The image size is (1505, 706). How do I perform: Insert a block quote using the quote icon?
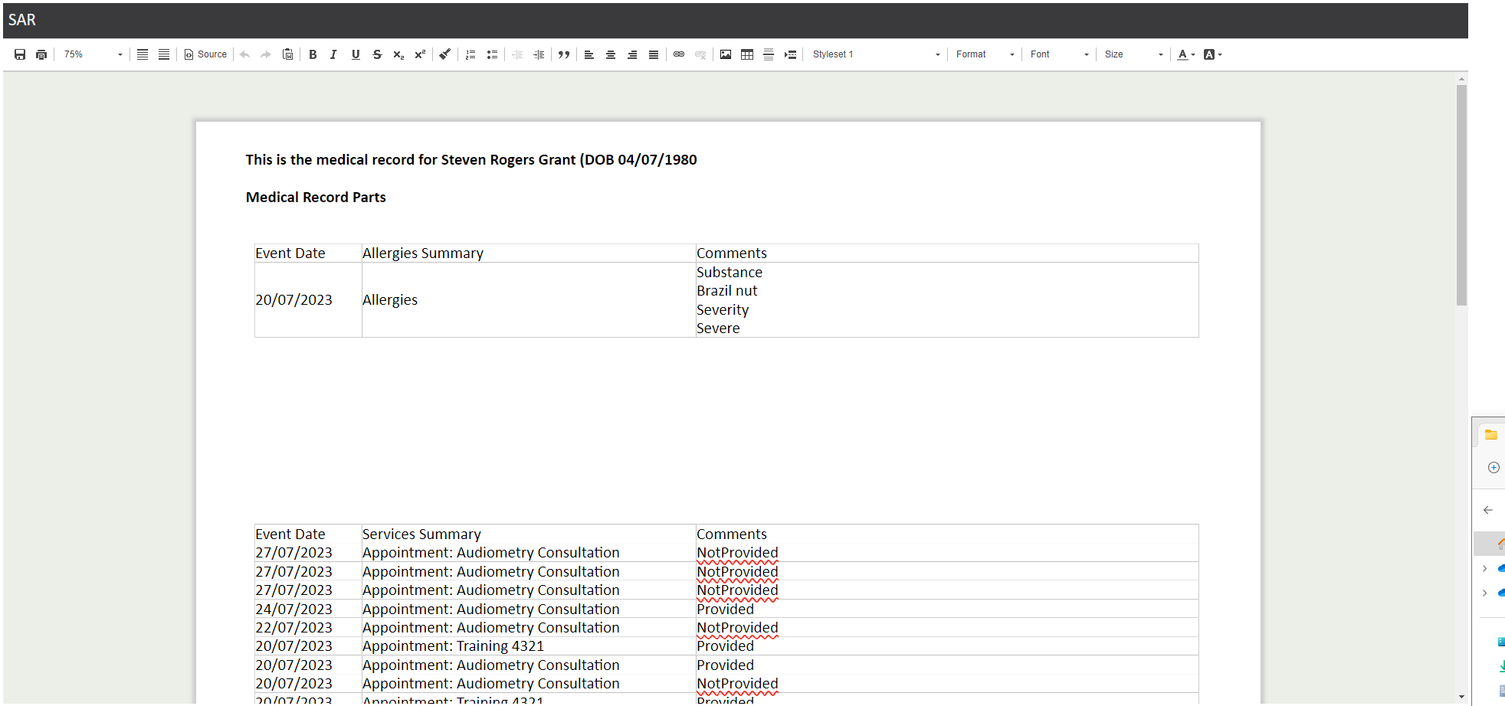click(564, 54)
